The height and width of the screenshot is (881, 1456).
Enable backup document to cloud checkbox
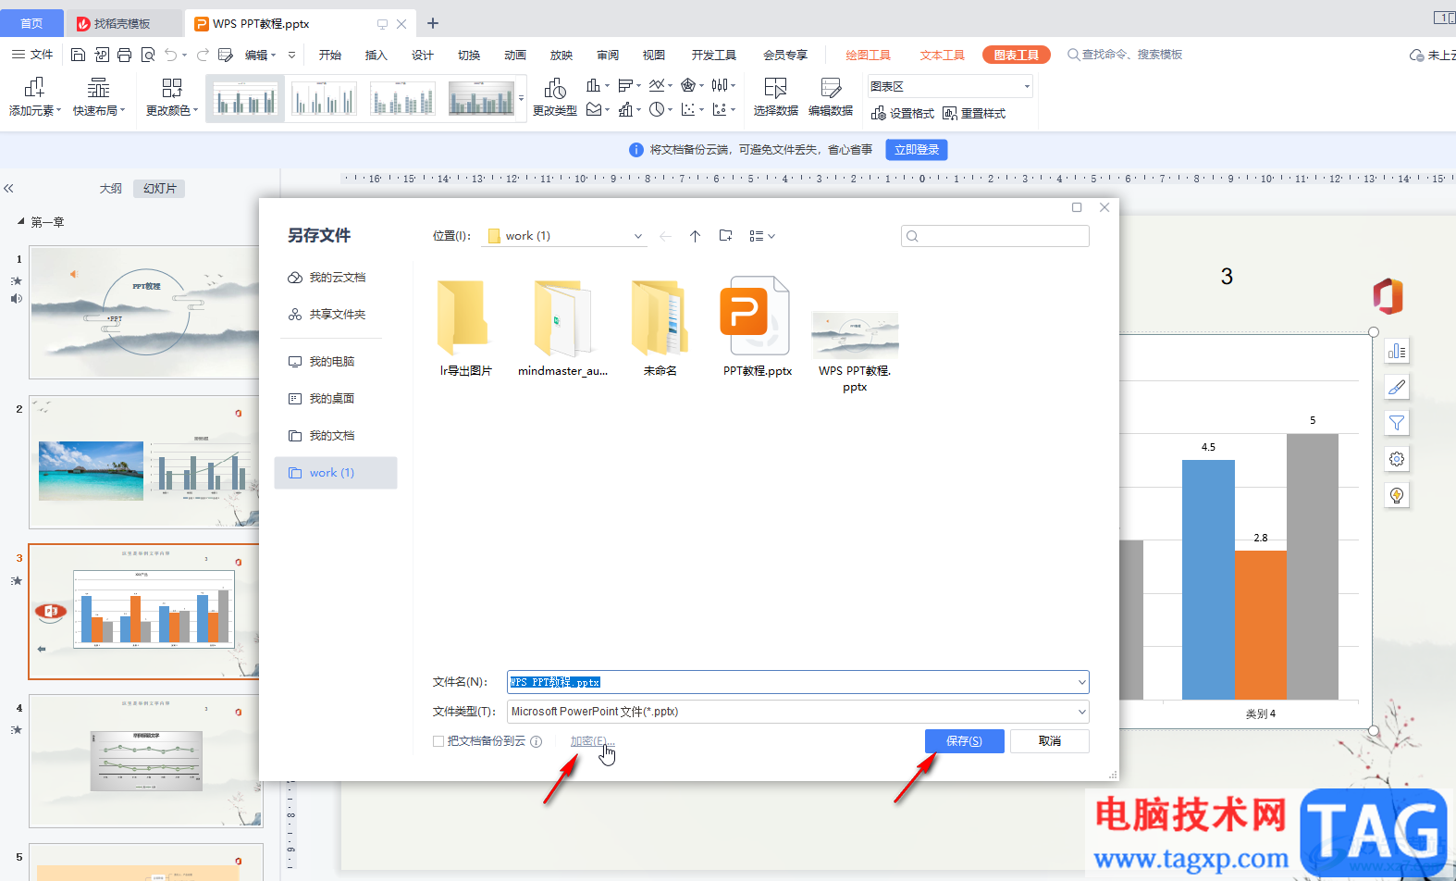(x=438, y=741)
